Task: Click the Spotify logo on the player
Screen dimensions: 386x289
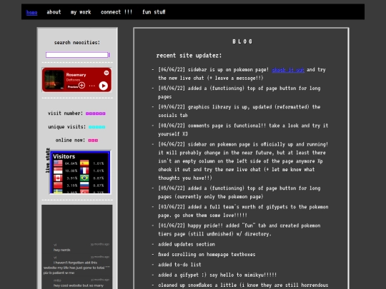Action: pyautogui.click(x=106, y=73)
